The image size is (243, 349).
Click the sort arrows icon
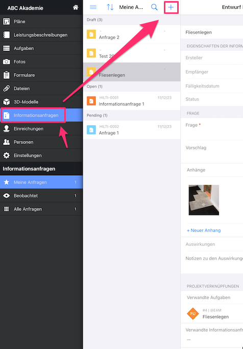(110, 7)
